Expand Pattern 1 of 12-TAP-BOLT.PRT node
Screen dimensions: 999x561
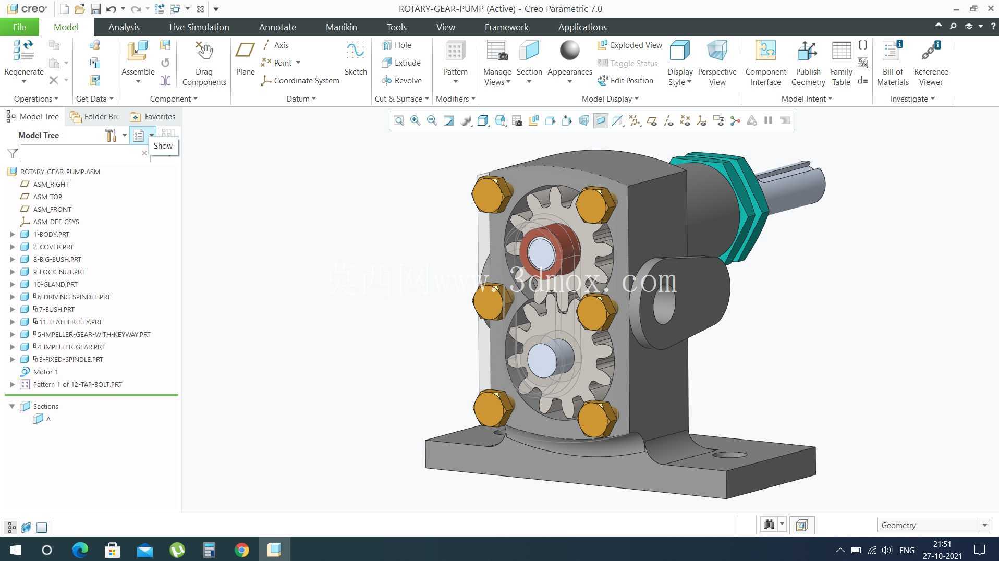pos(12,385)
